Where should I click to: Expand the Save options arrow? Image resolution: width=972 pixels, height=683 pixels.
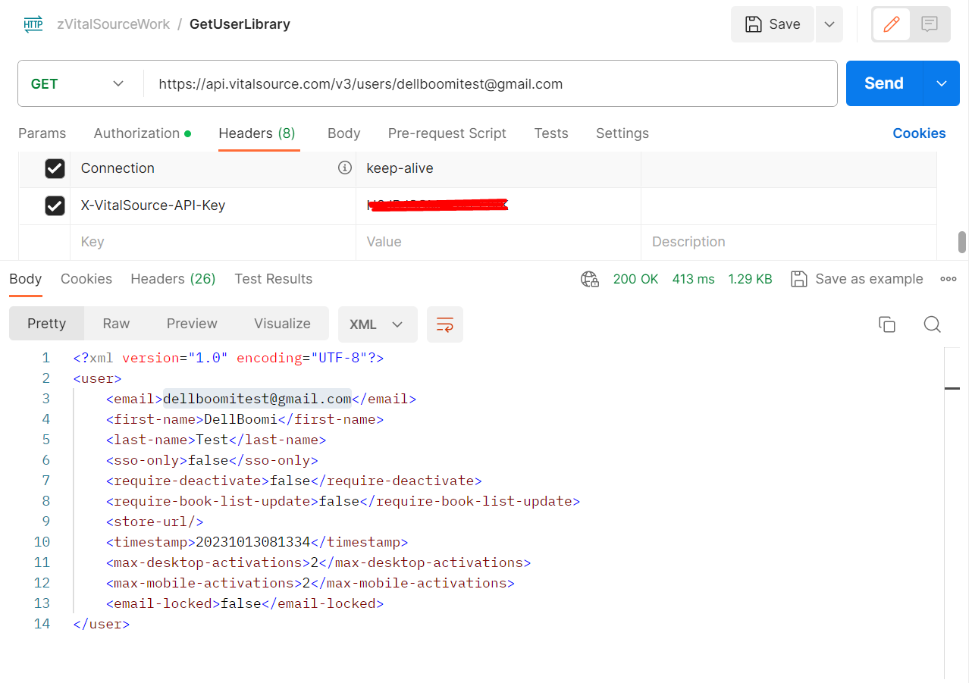[x=829, y=24]
